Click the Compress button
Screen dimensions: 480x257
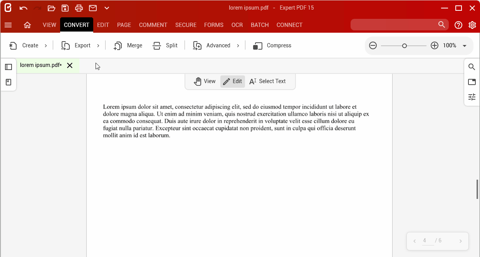[x=272, y=45]
